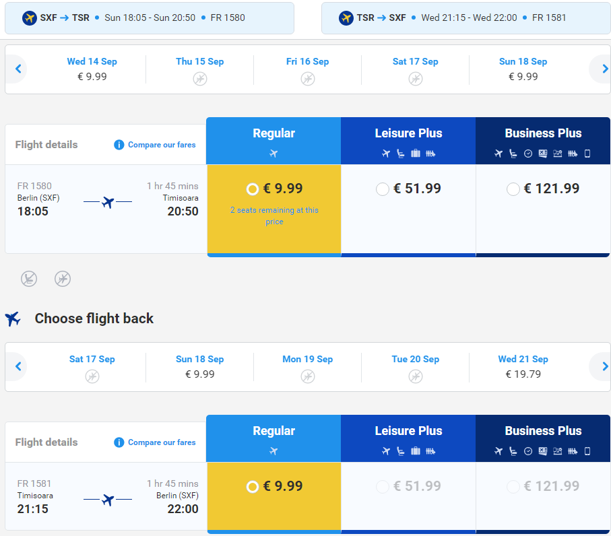Show later return dates with right chevron
The width and height of the screenshot is (611, 536).
click(603, 366)
